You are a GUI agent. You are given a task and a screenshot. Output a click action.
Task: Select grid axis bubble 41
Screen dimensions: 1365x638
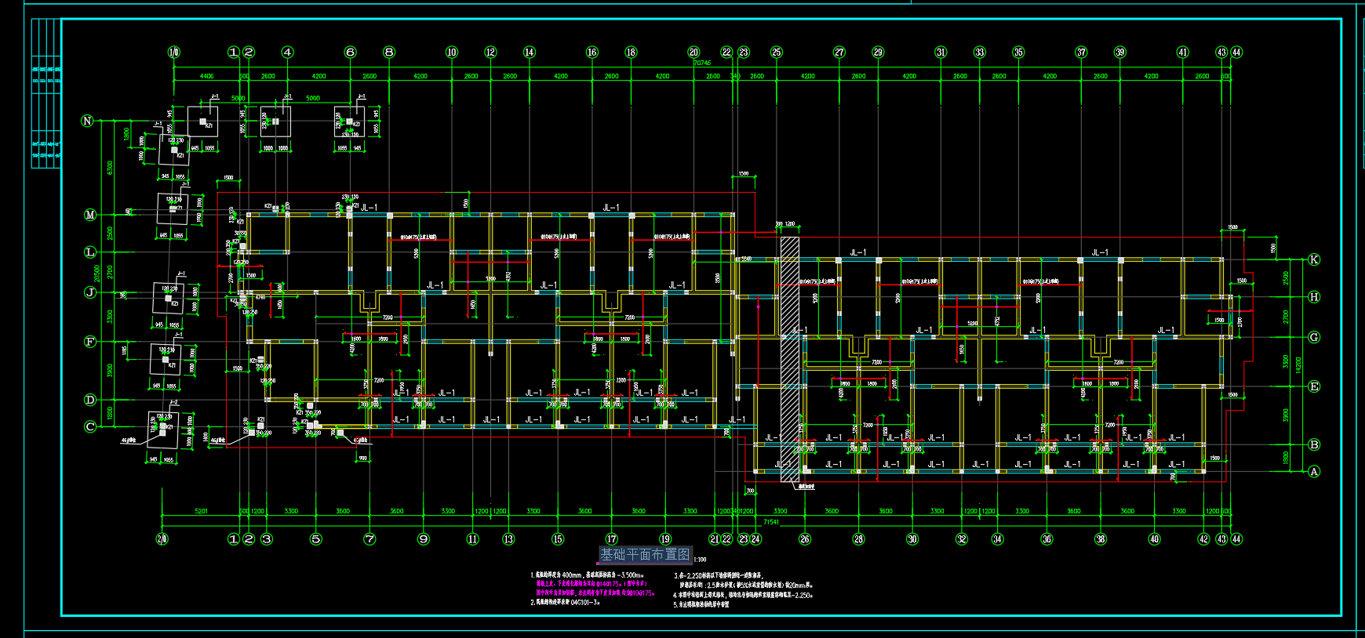coord(1183,53)
